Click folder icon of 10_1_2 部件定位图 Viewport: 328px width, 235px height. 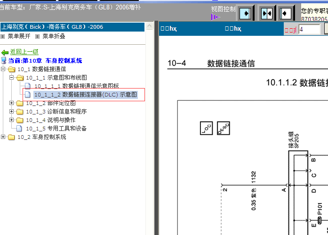pyautogui.click(x=20, y=103)
